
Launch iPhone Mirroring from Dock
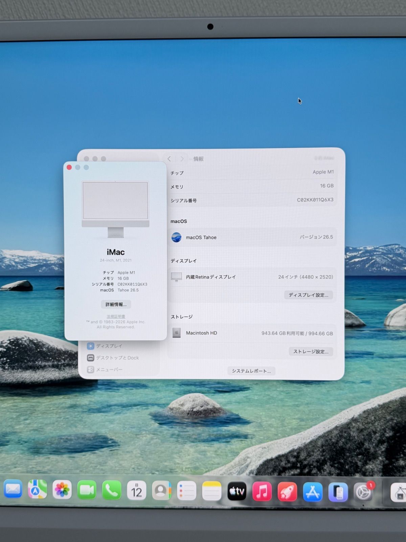pos(338,493)
